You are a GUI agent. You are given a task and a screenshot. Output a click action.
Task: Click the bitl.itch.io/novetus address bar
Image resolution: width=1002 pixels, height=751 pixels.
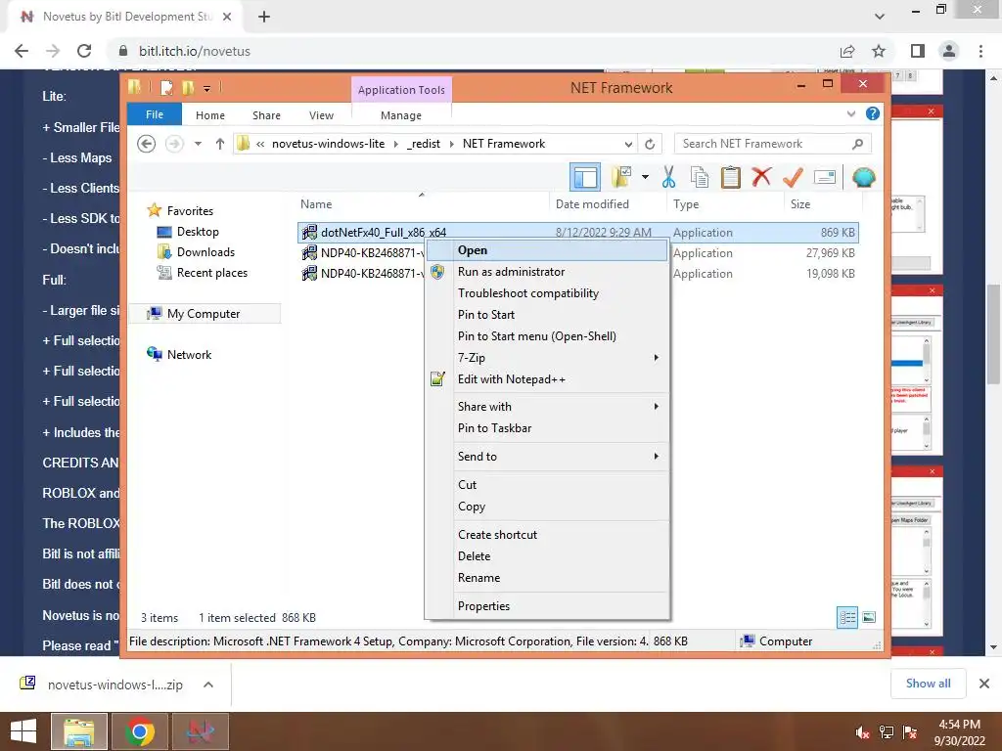pyautogui.click(x=473, y=51)
